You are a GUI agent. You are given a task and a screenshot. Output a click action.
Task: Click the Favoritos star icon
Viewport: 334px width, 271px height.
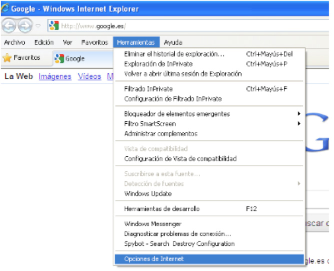coord(7,58)
